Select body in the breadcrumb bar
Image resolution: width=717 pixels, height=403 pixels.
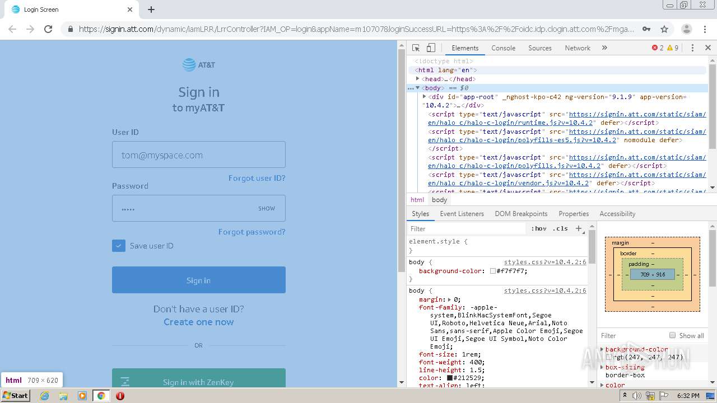[x=439, y=200]
